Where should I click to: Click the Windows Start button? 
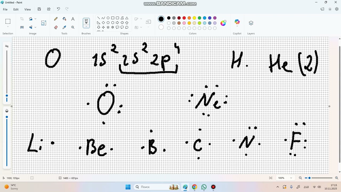pos(128,187)
